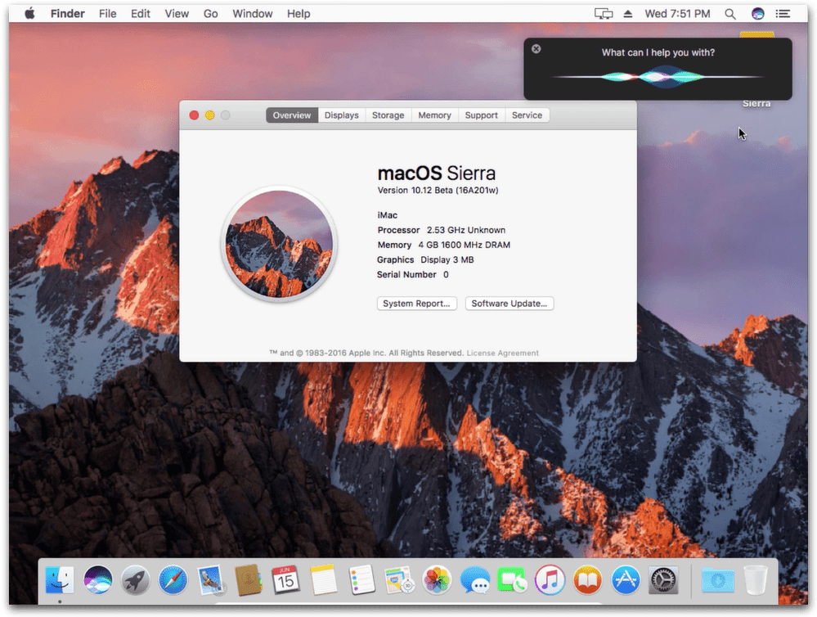Open FaceTime in Dock
Viewport: 817px width, 617px height.
click(512, 580)
